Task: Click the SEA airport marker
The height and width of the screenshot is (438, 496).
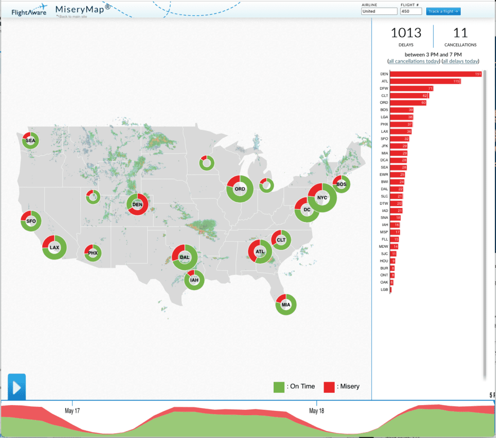Action: (x=30, y=140)
